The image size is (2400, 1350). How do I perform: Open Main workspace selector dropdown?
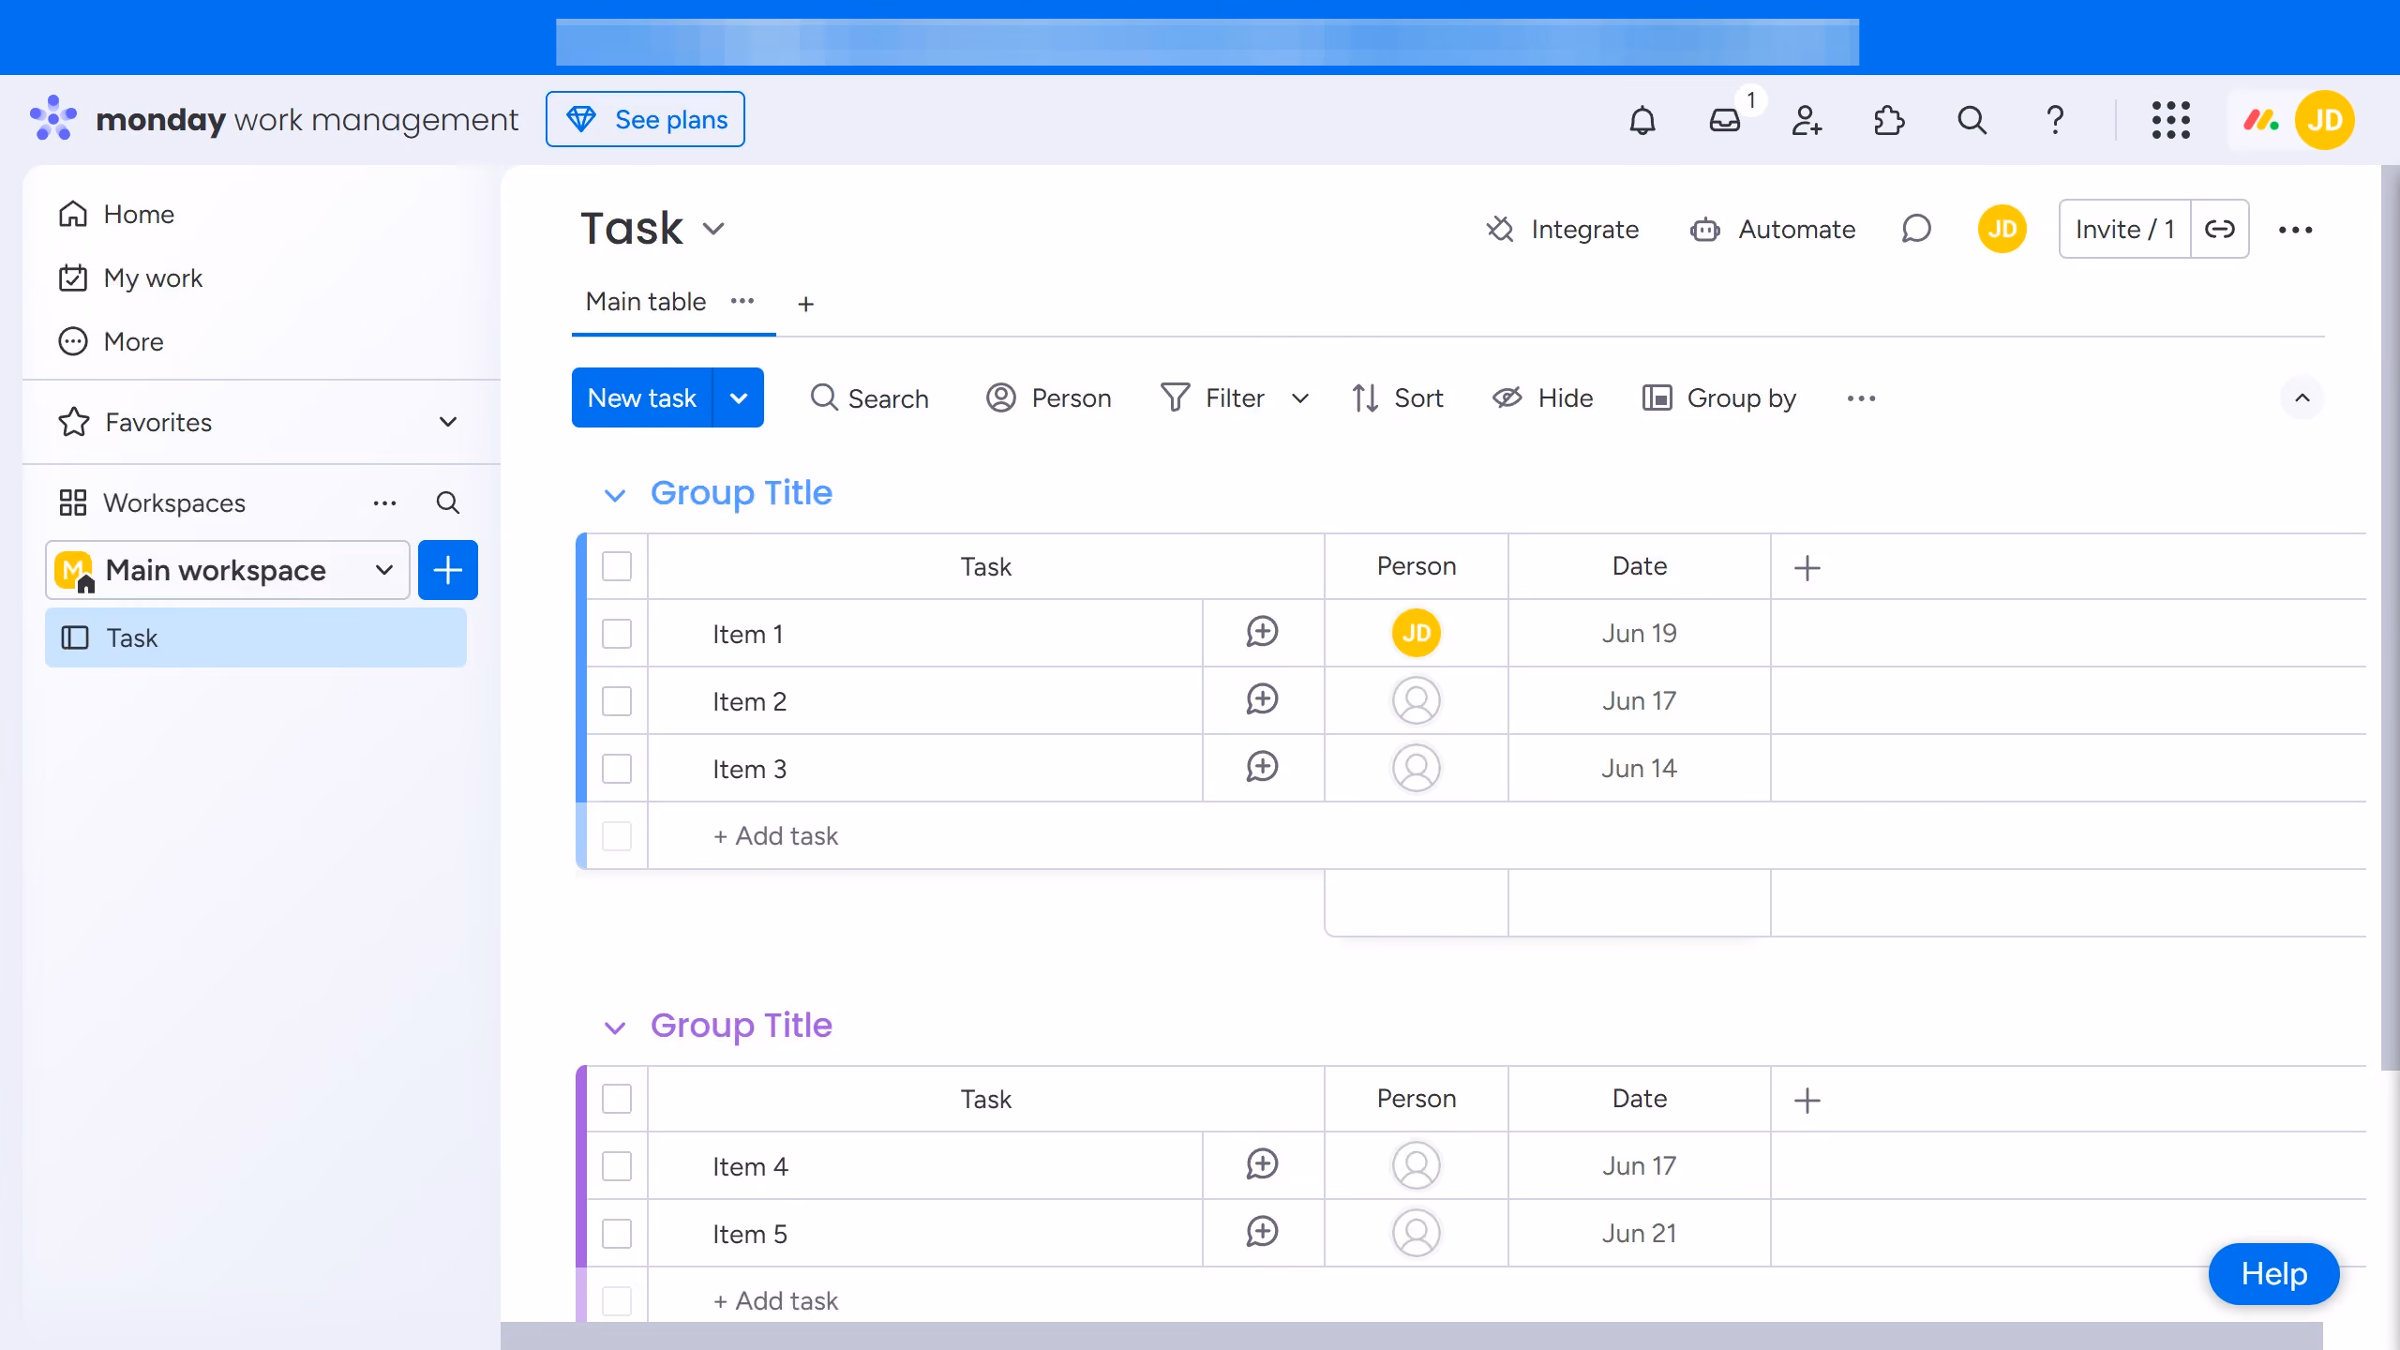pos(227,570)
